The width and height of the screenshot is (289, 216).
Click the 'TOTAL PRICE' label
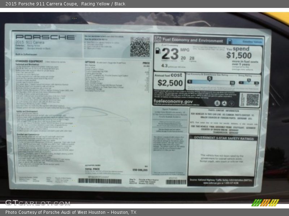pyautogui.click(x=92, y=169)
